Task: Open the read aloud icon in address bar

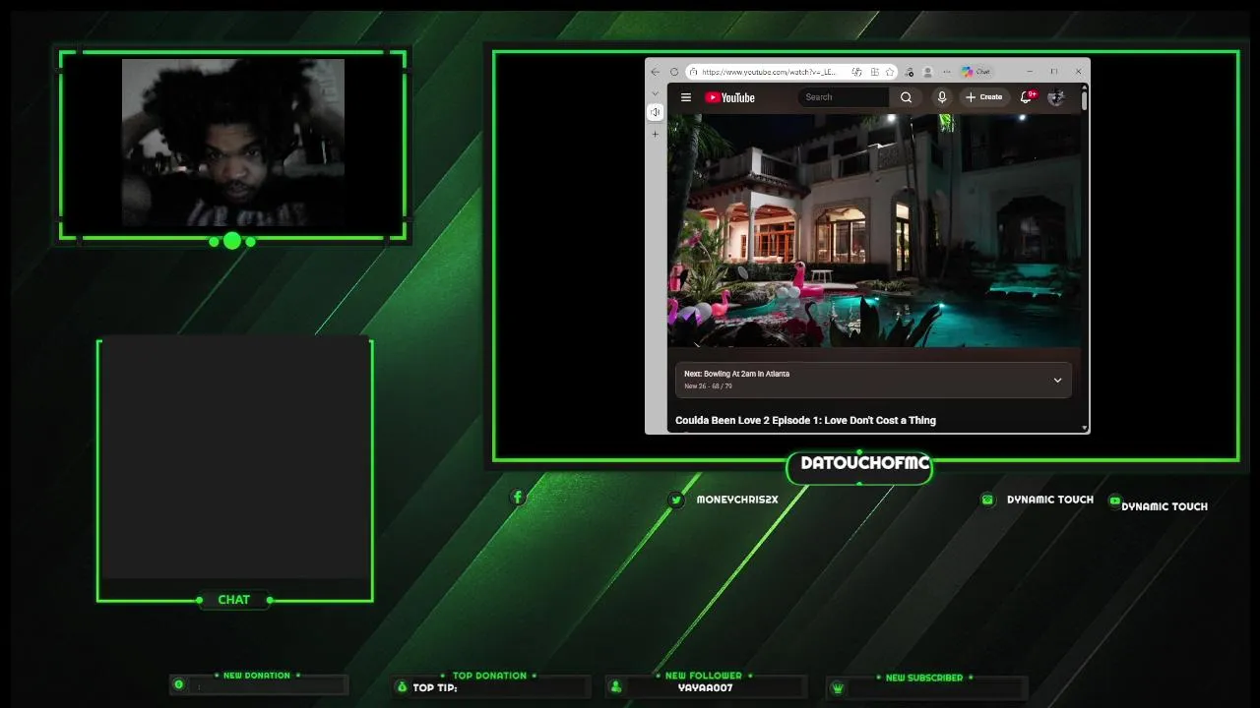Action: [x=856, y=72]
